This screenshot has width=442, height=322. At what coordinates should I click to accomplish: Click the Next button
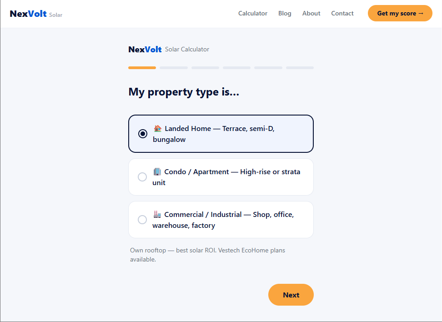[x=291, y=295]
